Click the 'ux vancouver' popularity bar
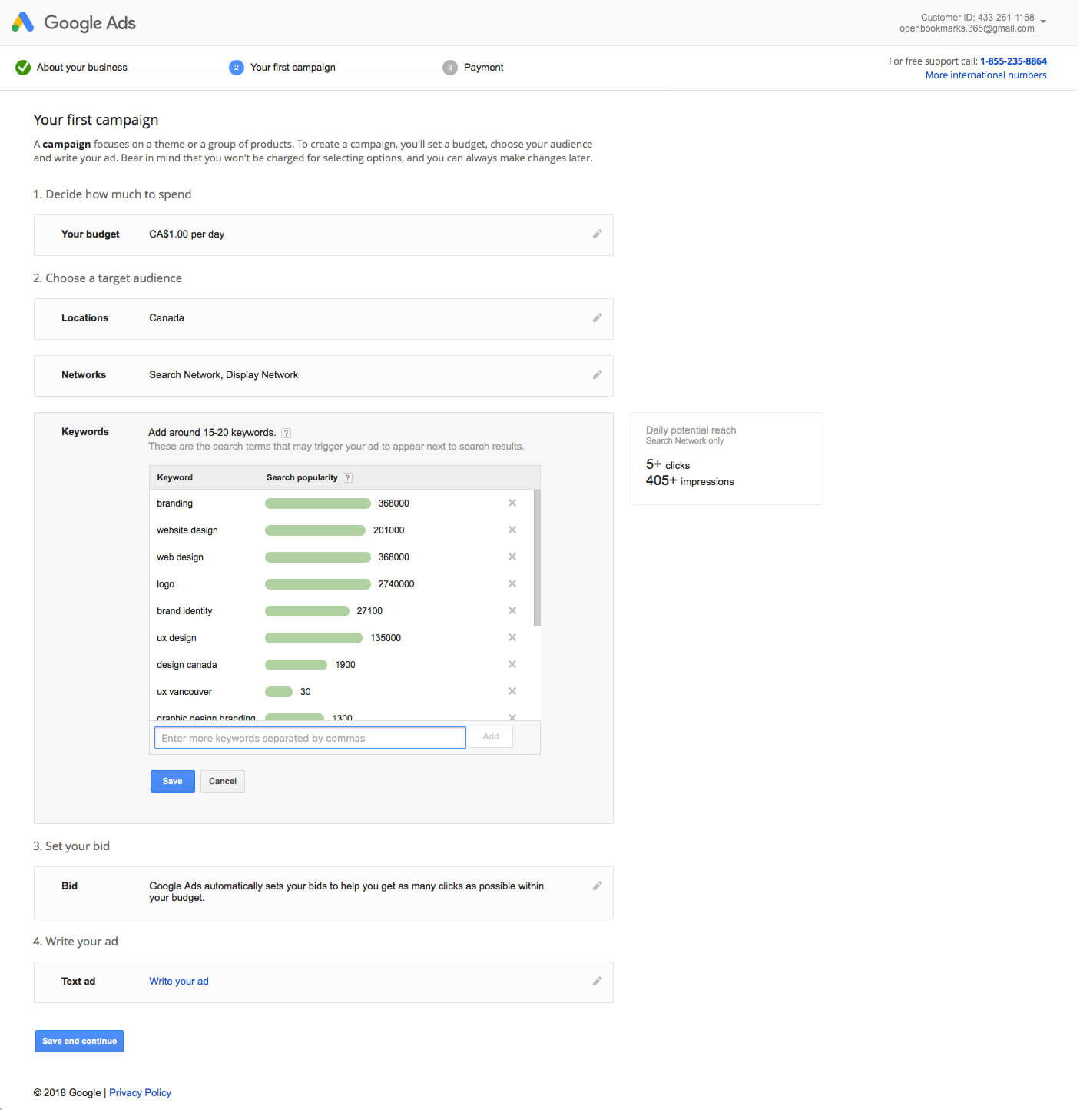This screenshot has height=1110, width=1080. click(279, 692)
